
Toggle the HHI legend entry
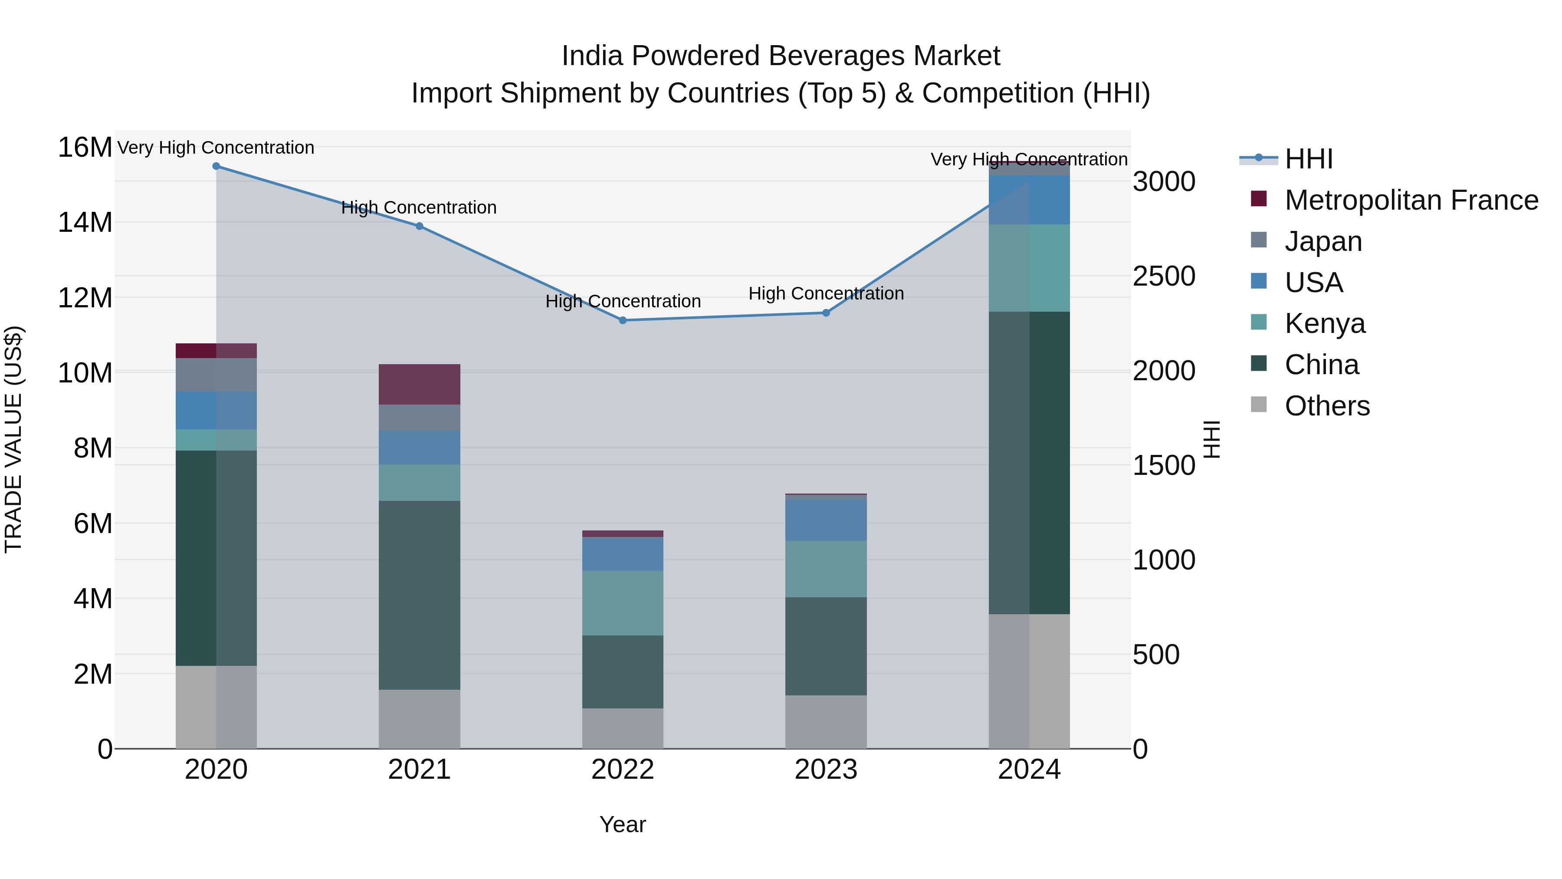coord(1286,159)
